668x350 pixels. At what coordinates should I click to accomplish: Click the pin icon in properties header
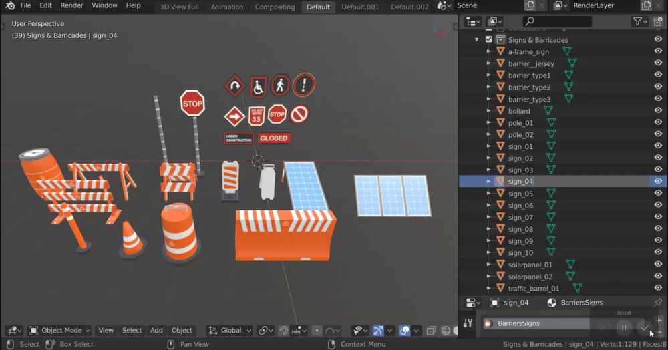pos(658,303)
